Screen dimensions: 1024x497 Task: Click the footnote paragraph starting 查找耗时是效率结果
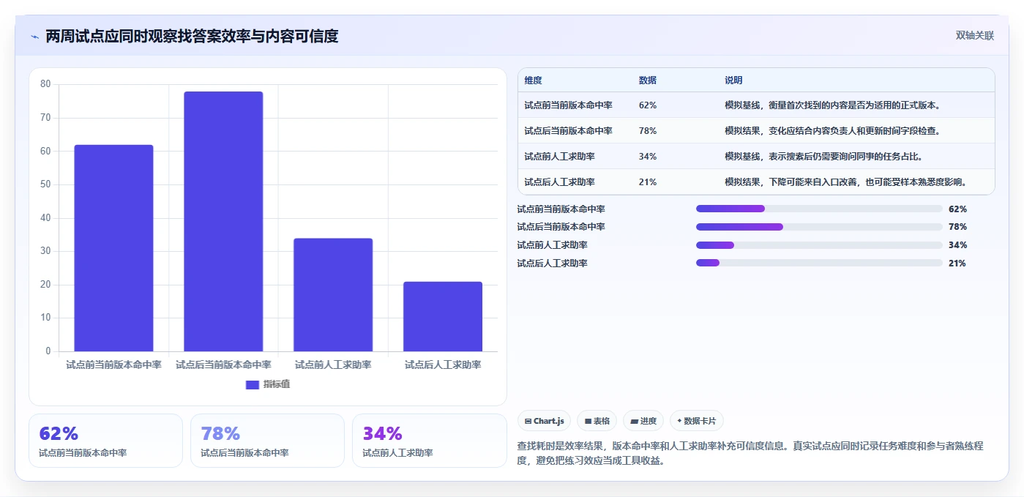click(x=750, y=453)
